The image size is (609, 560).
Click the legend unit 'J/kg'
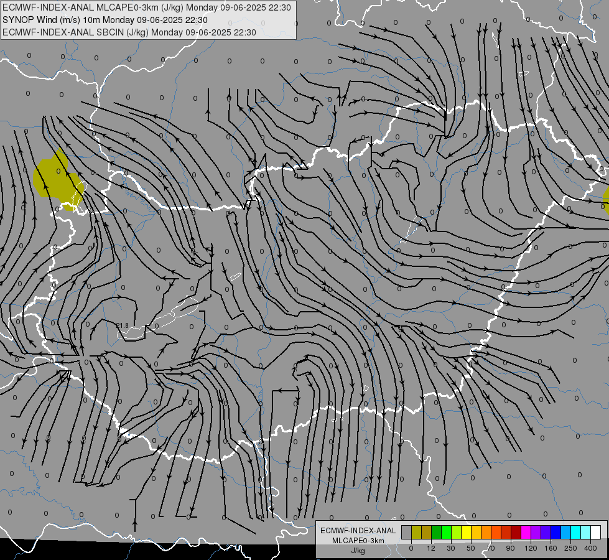pyautogui.click(x=358, y=551)
